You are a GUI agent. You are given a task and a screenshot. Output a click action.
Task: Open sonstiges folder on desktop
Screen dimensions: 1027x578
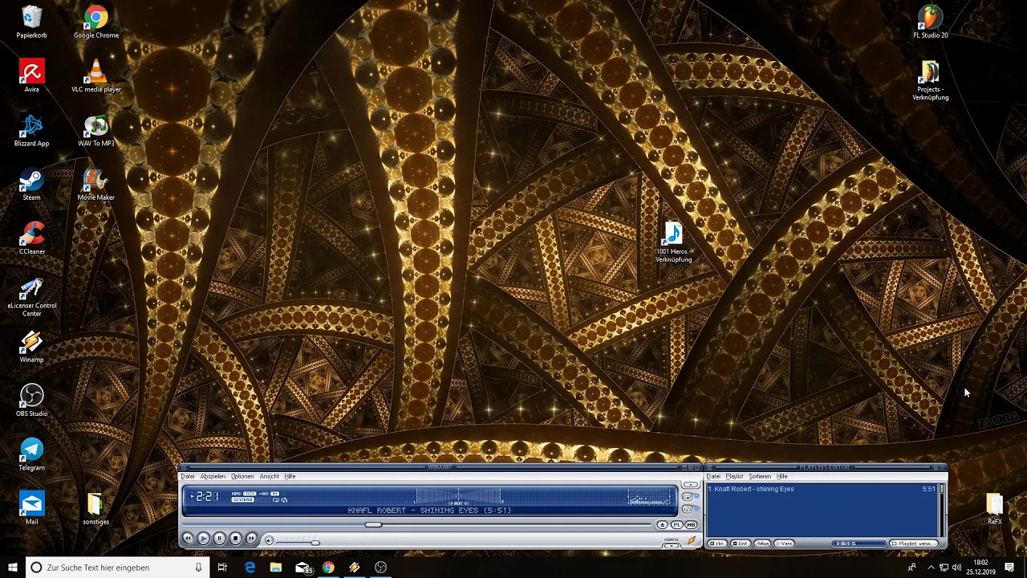click(96, 508)
